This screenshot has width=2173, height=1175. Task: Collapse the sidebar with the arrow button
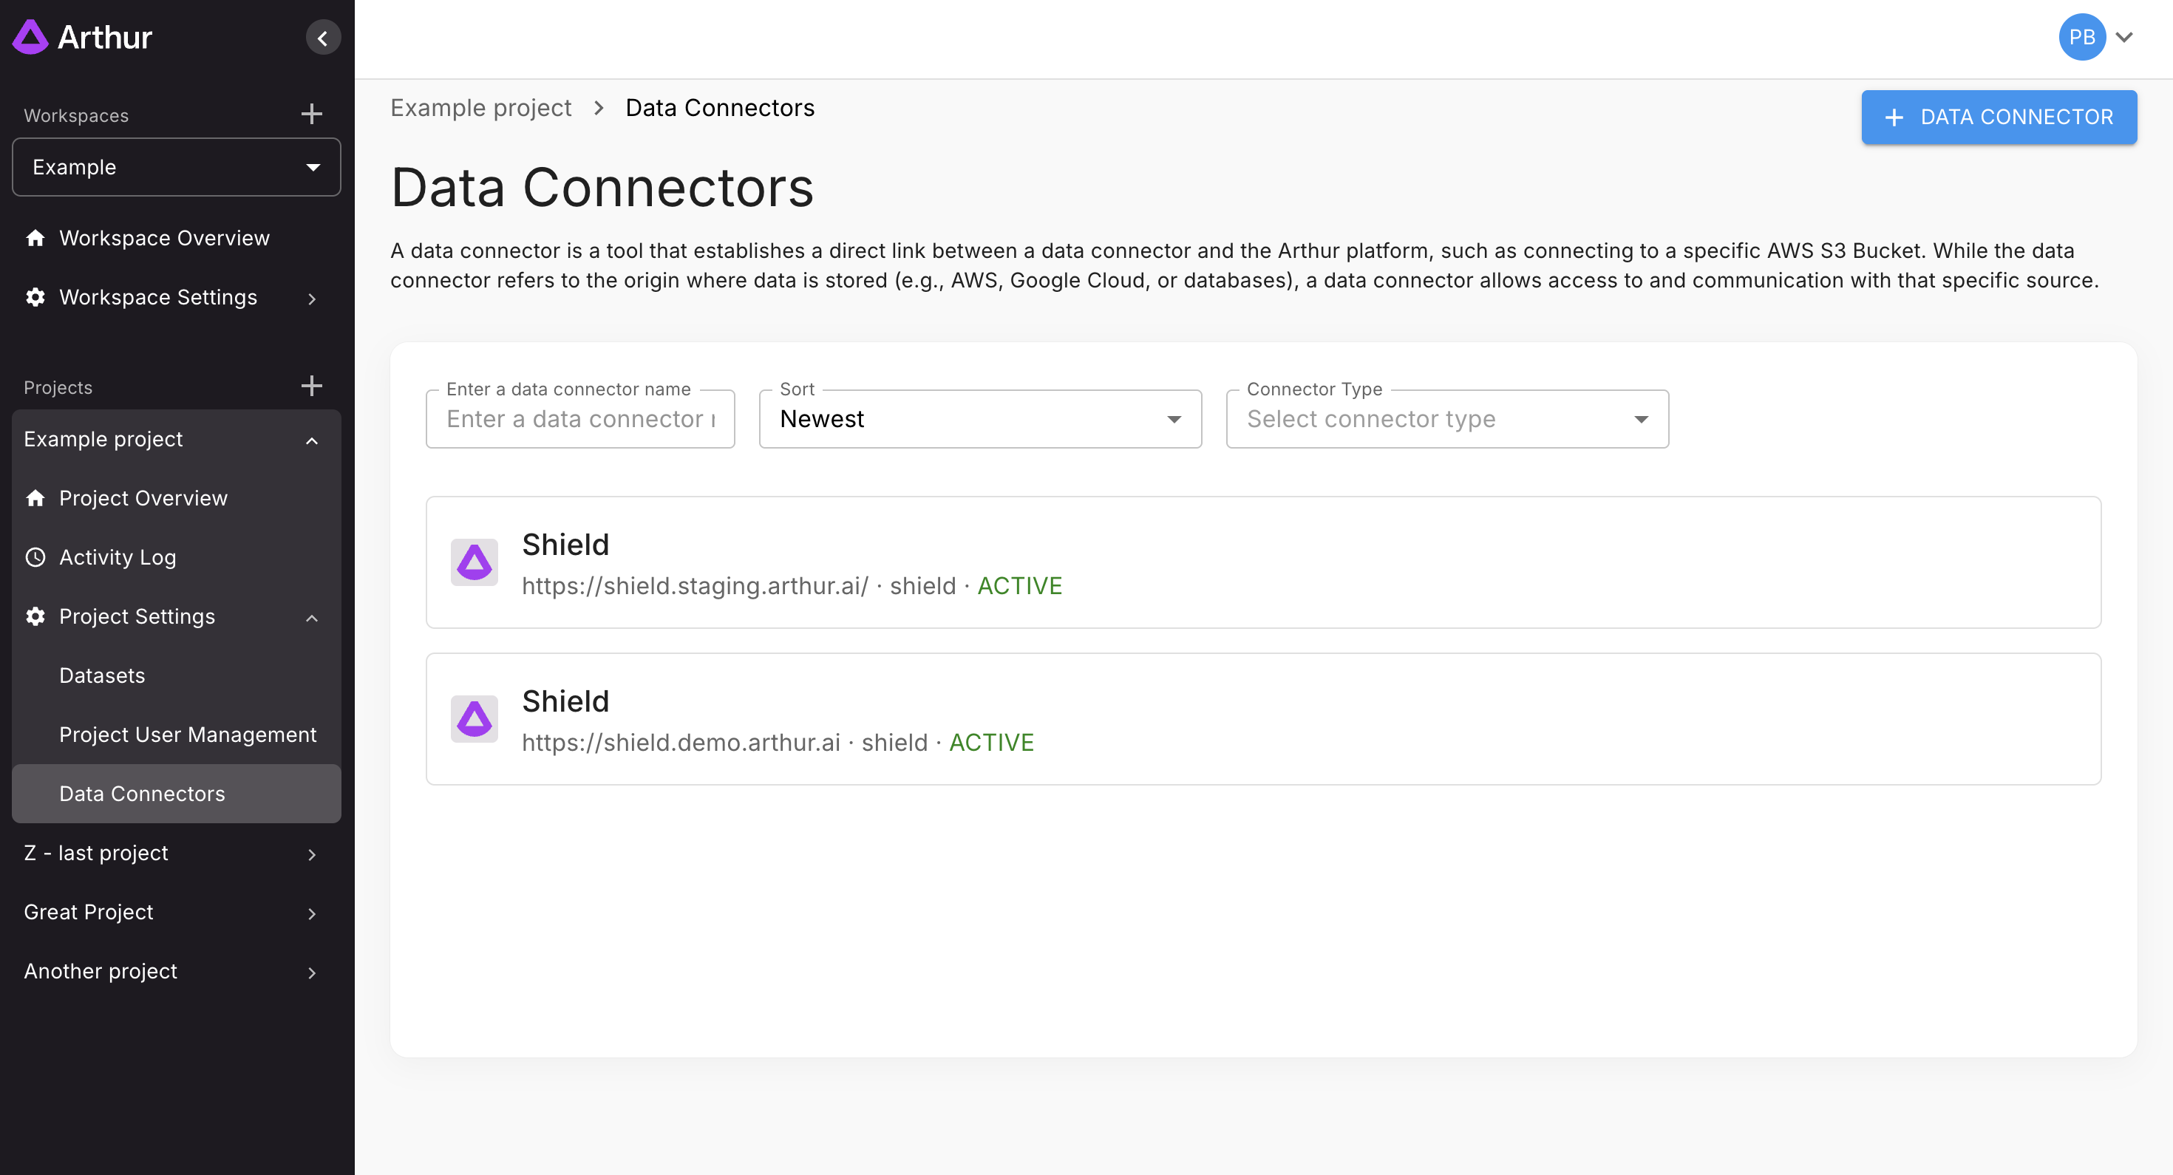(323, 38)
